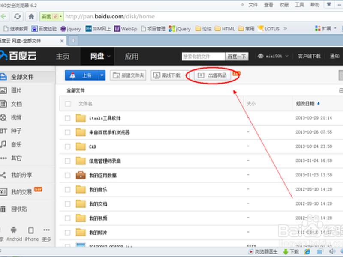Click the 百度云 logo
This screenshot has height=257, width=343.
18,56
